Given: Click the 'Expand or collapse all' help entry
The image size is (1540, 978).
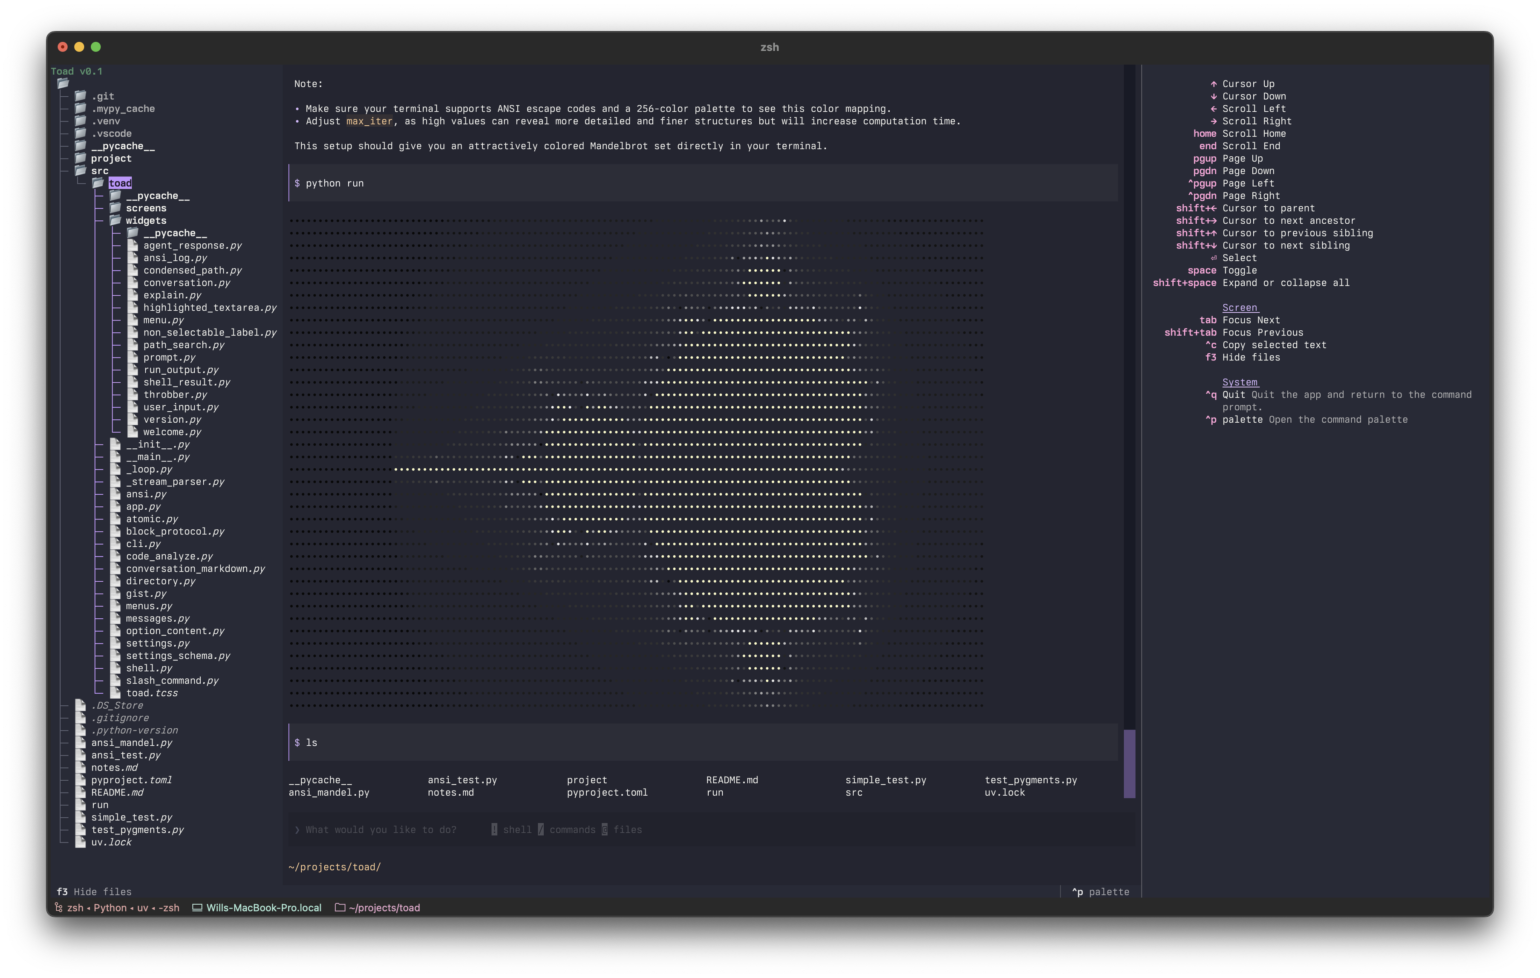Looking at the screenshot, I should click(x=1286, y=283).
